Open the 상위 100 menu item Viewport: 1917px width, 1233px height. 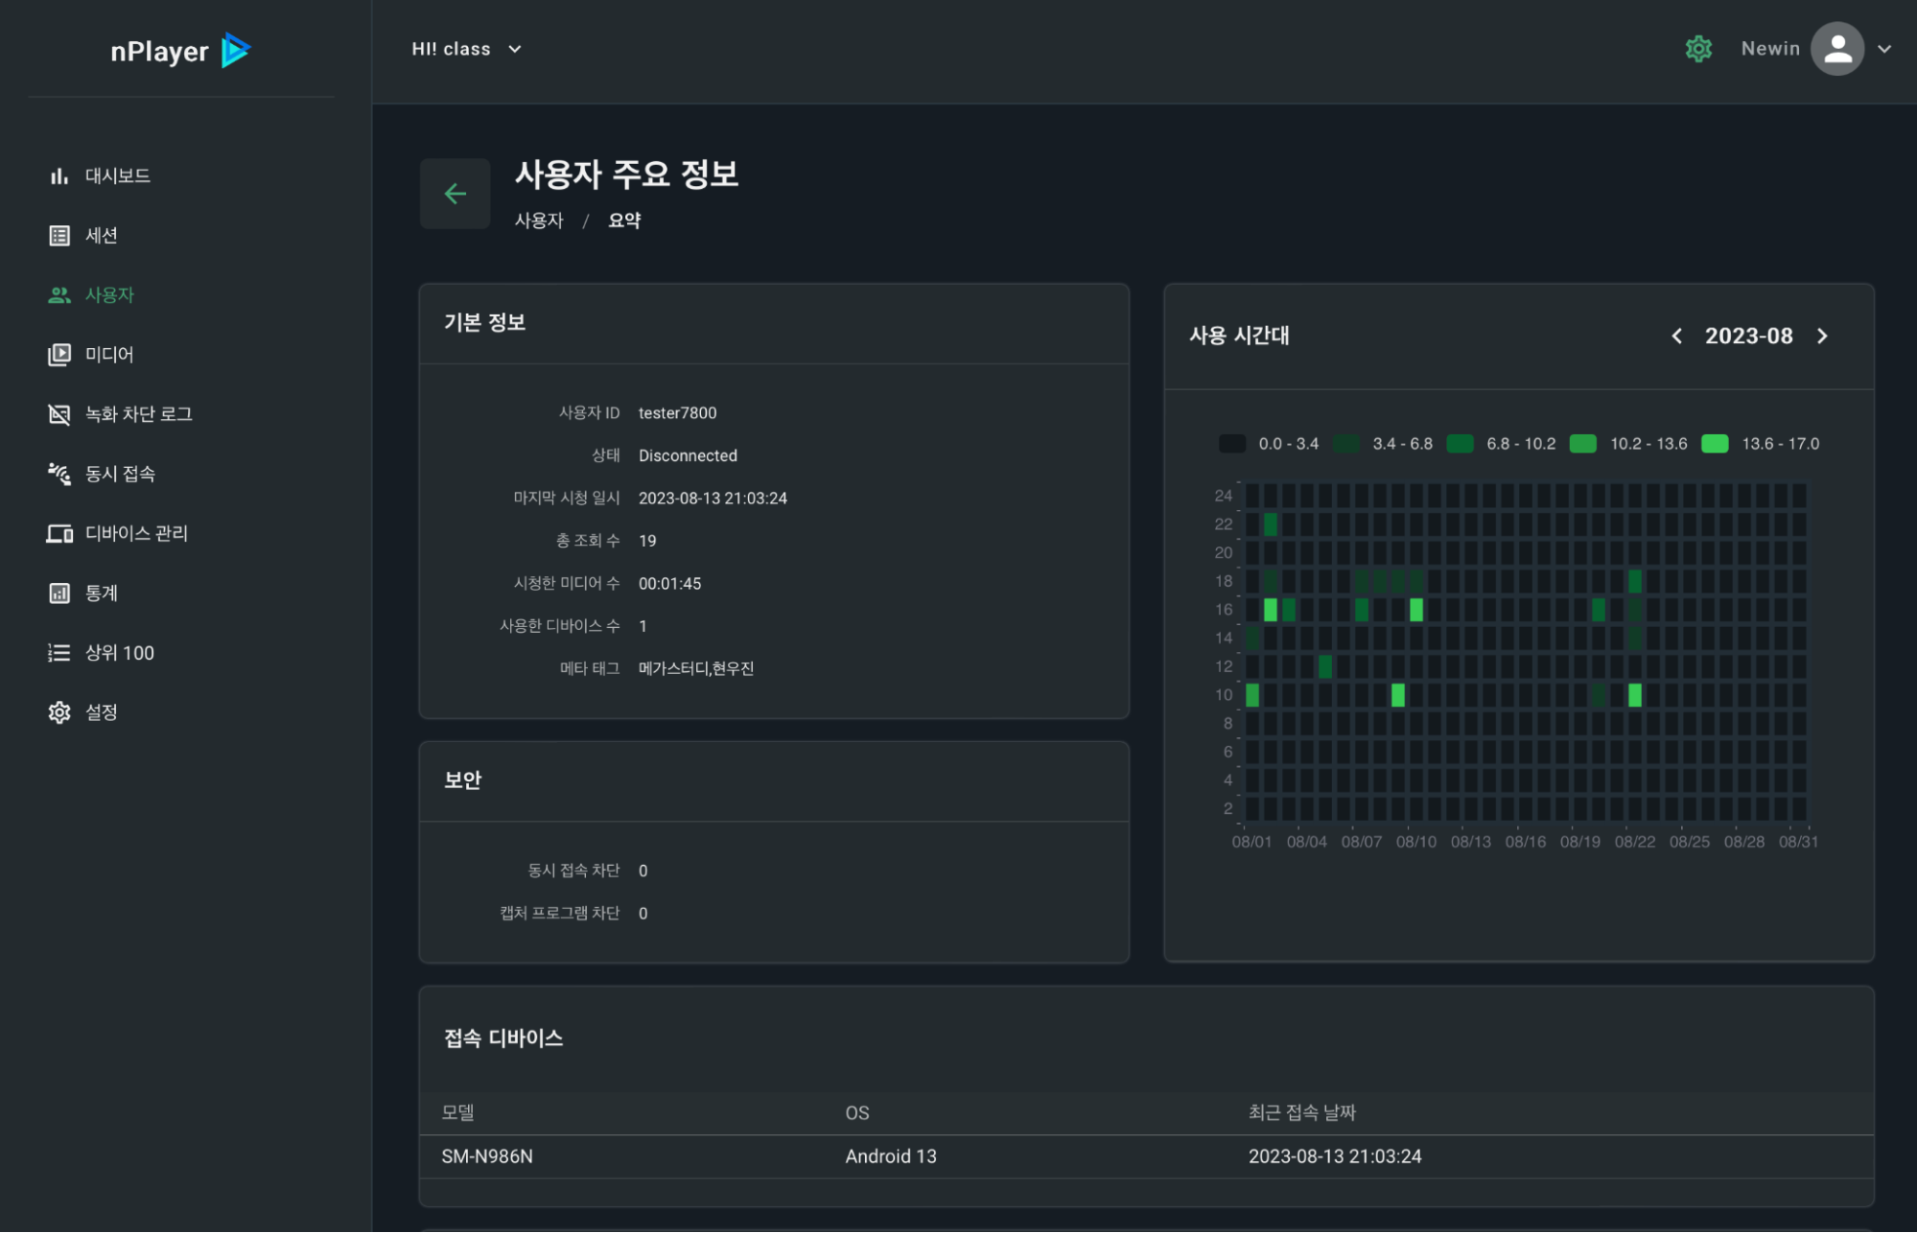click(x=119, y=653)
